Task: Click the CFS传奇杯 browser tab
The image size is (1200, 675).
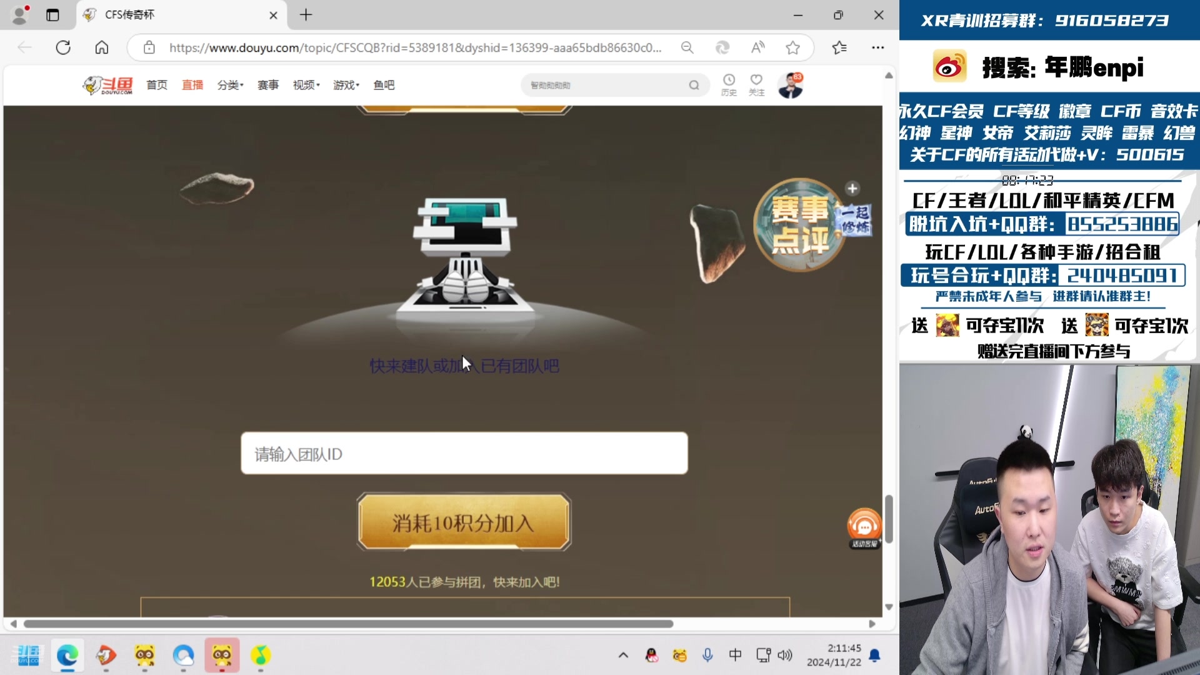Action: point(181,15)
